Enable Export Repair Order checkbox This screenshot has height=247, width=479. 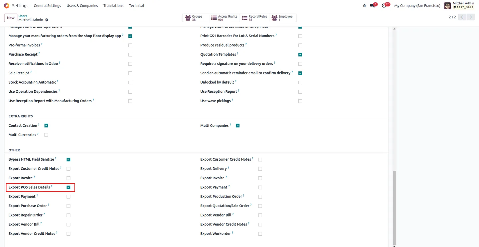tap(69, 215)
